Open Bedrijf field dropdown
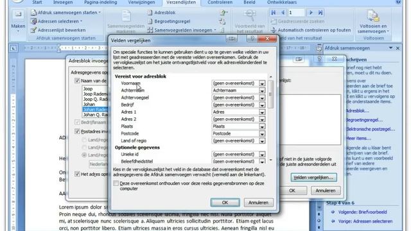This screenshot has height=231, width=411. 262,105
